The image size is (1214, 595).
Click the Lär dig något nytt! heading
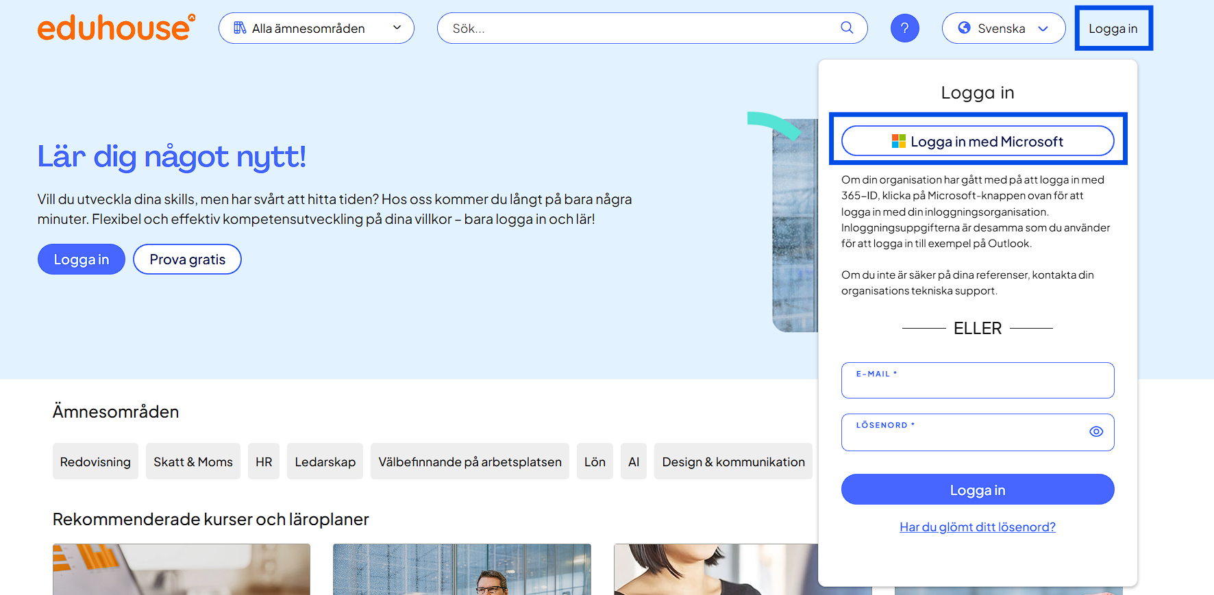(171, 157)
